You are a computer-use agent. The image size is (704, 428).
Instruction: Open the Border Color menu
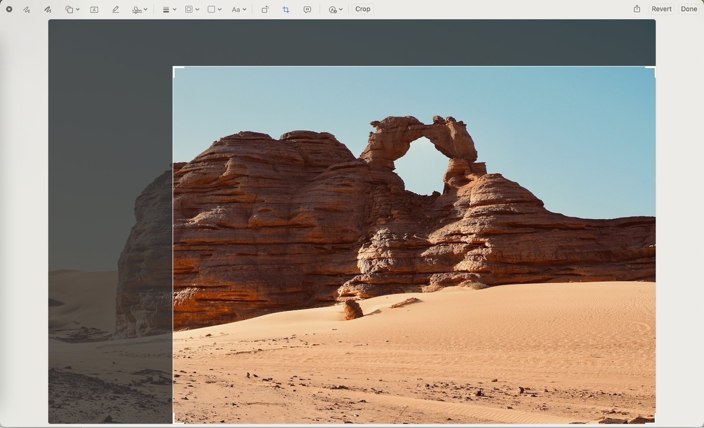(192, 9)
